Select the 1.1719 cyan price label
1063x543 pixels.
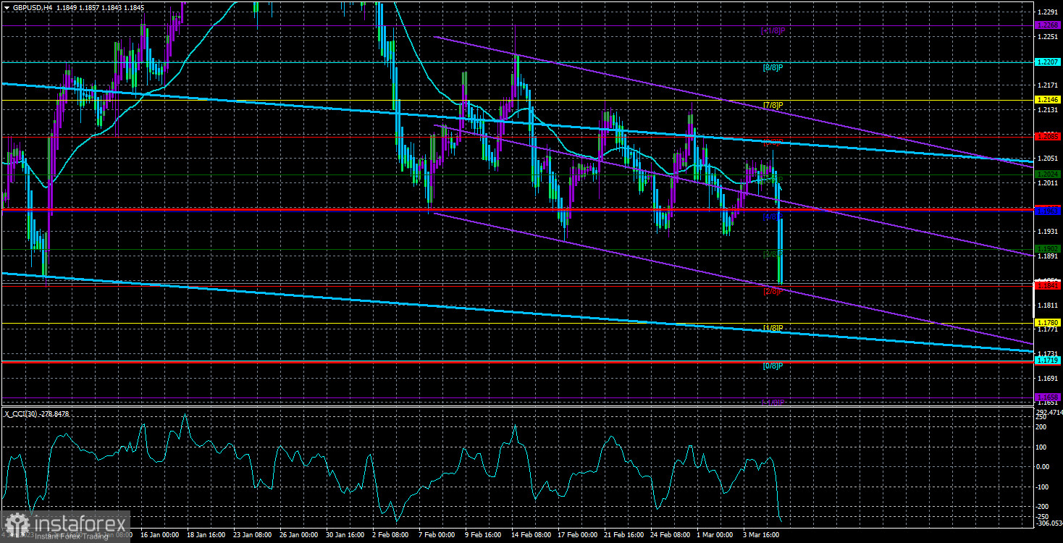click(1048, 360)
